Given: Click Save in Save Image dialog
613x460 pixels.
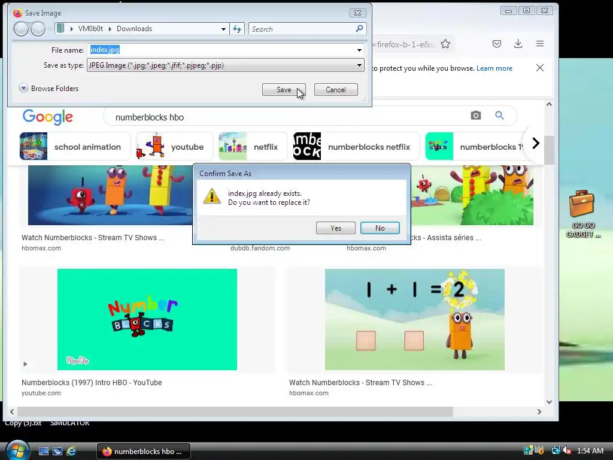Looking at the screenshot, I should point(284,90).
